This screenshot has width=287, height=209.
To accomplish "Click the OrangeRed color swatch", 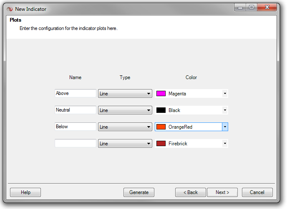I will 161,127.
